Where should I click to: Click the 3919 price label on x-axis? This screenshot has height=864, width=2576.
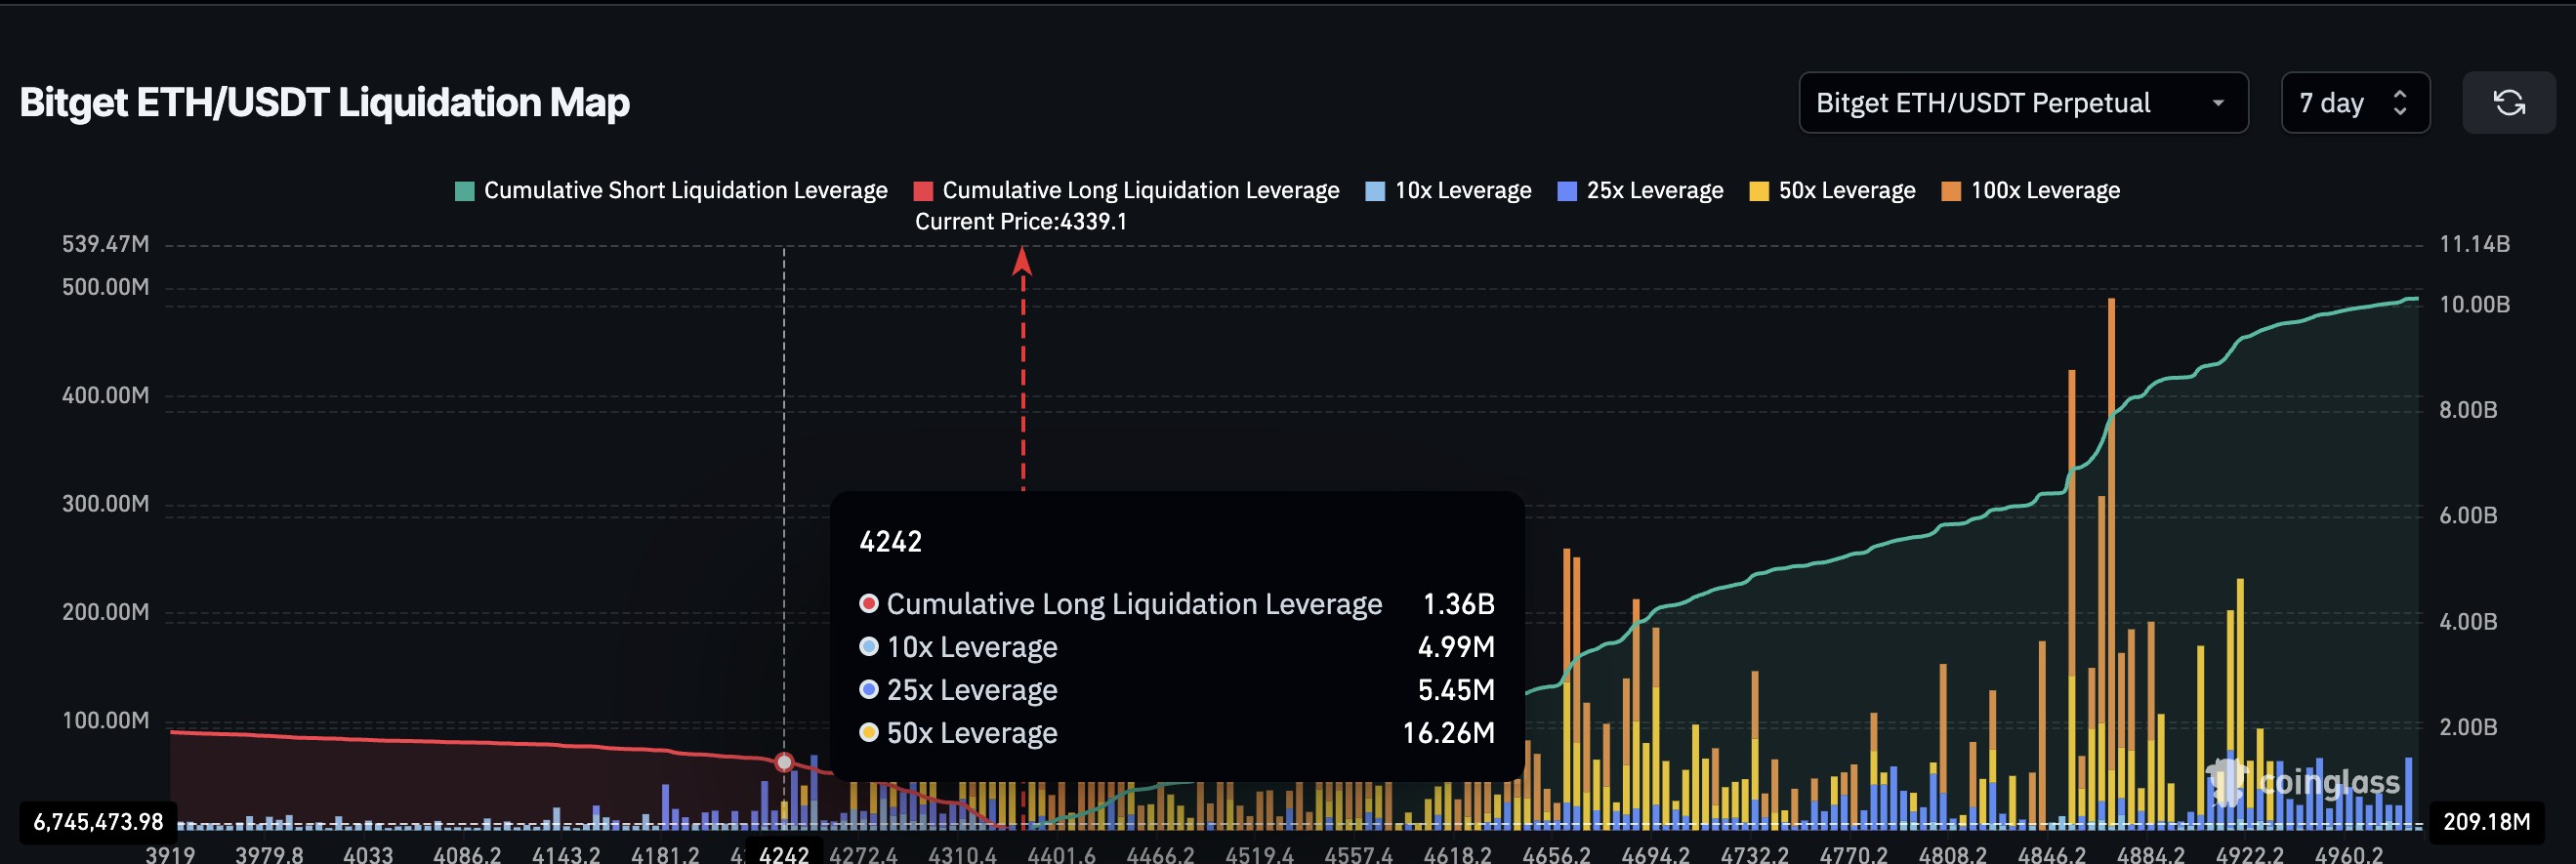point(170,854)
